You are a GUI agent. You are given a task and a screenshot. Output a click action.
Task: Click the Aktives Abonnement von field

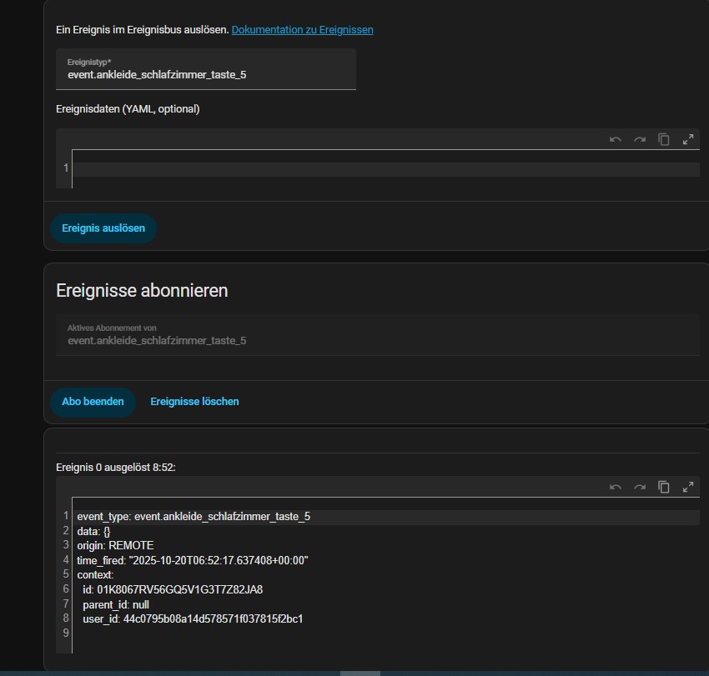pyautogui.click(x=205, y=336)
